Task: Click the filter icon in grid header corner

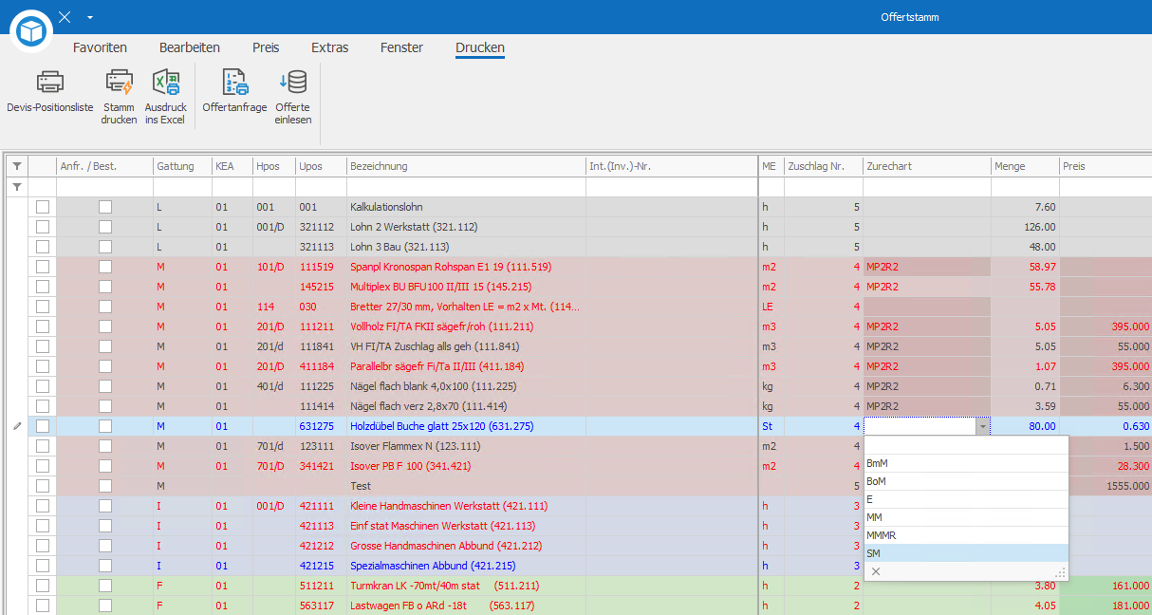Action: click(16, 166)
